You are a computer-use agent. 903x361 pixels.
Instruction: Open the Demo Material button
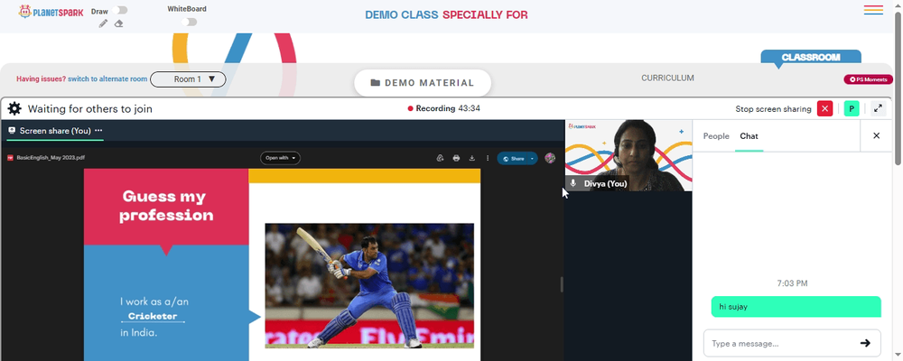click(423, 83)
